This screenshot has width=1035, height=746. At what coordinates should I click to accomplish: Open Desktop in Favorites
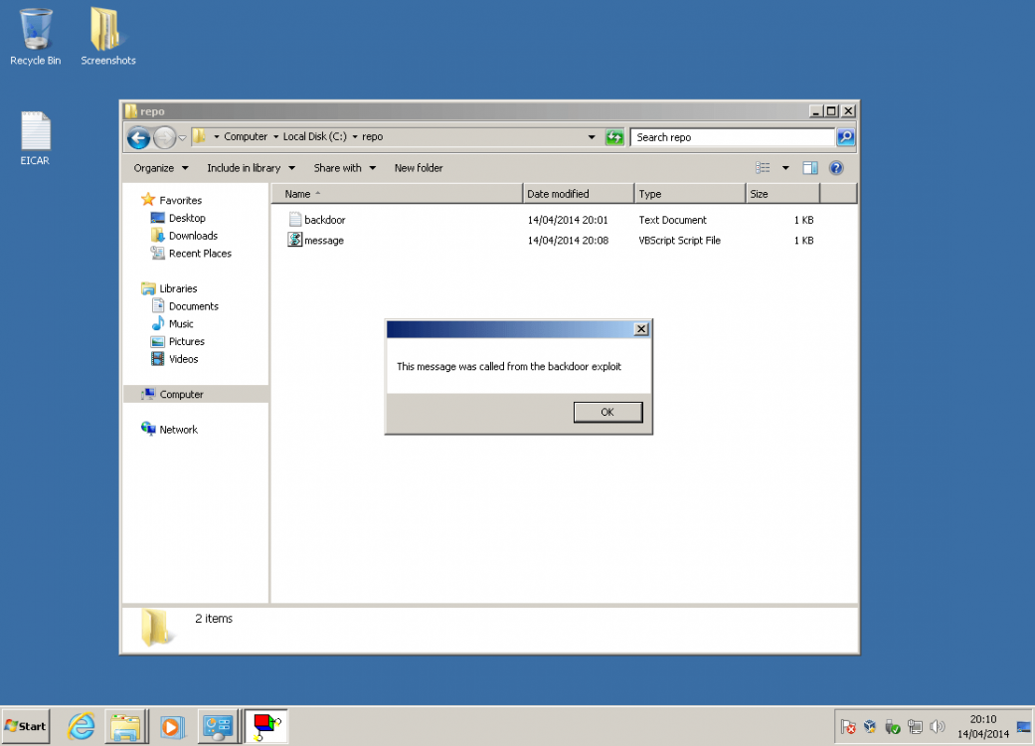[178, 218]
